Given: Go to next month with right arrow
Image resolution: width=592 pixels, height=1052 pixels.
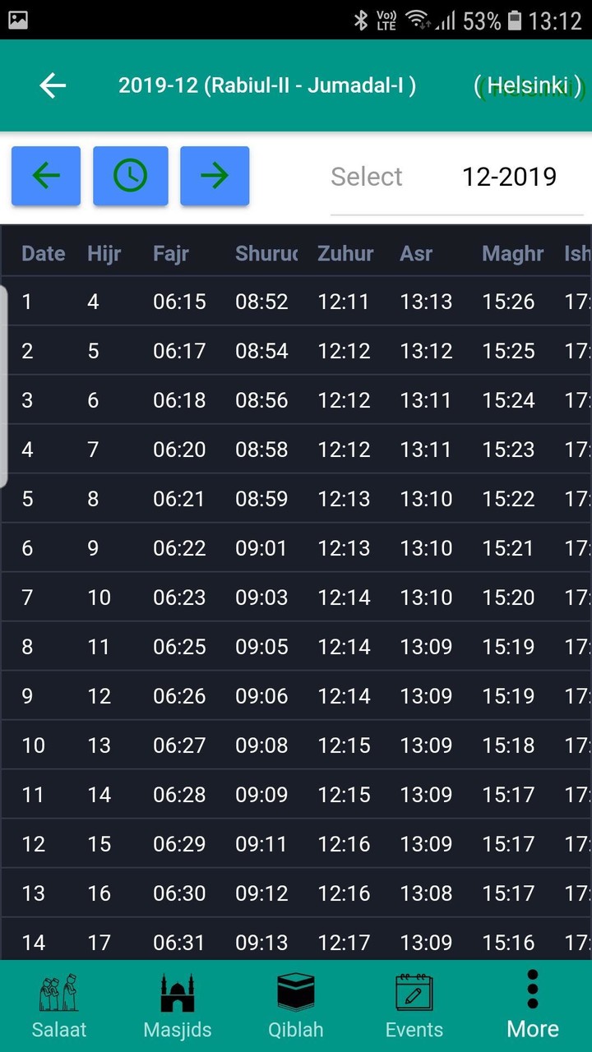Looking at the screenshot, I should click(215, 176).
